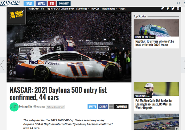This screenshot has width=185, height=130.
Task: Open the Twitter bird icon
Action: click(x=173, y=9)
